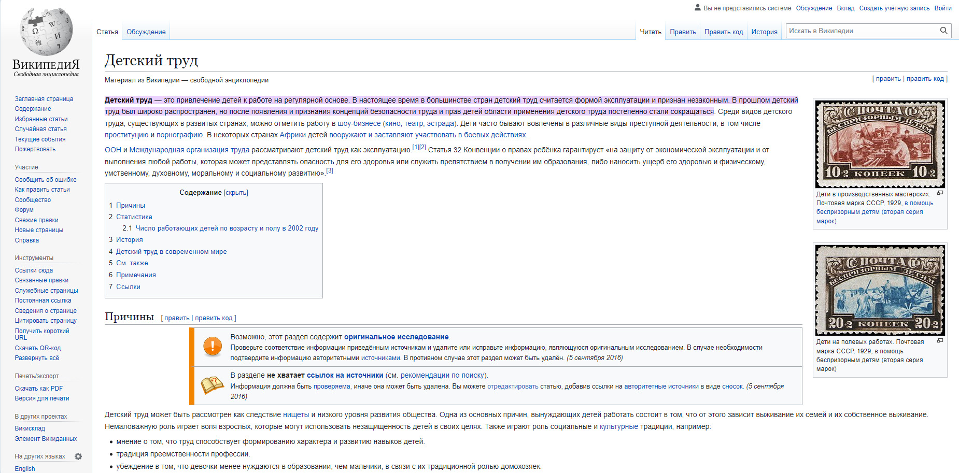Open Скачать как PDF link
The image size is (959, 473).
pos(39,389)
